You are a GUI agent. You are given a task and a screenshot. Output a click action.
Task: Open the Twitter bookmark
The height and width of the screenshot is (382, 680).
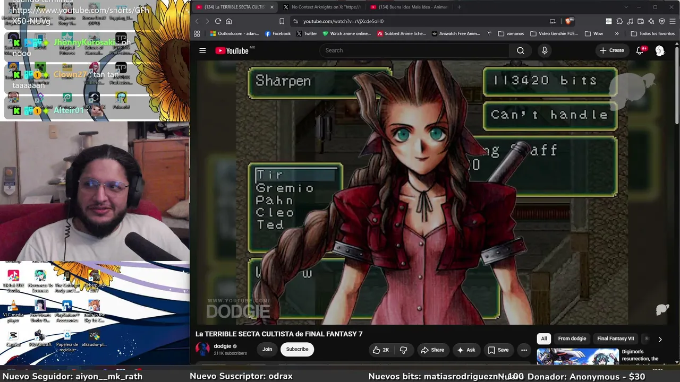pyautogui.click(x=307, y=33)
